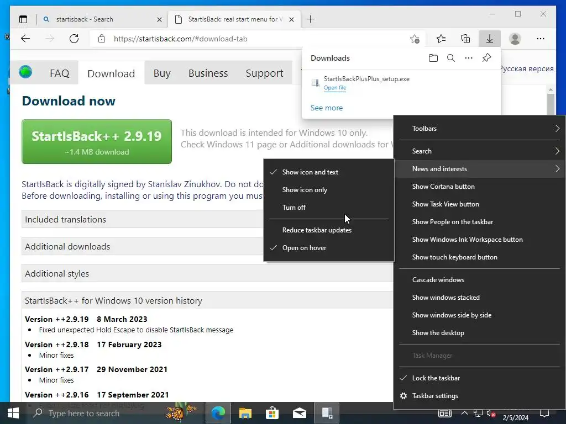Toggle Show Task View button
Viewport: 566px width, 424px height.
pyautogui.click(x=479, y=204)
